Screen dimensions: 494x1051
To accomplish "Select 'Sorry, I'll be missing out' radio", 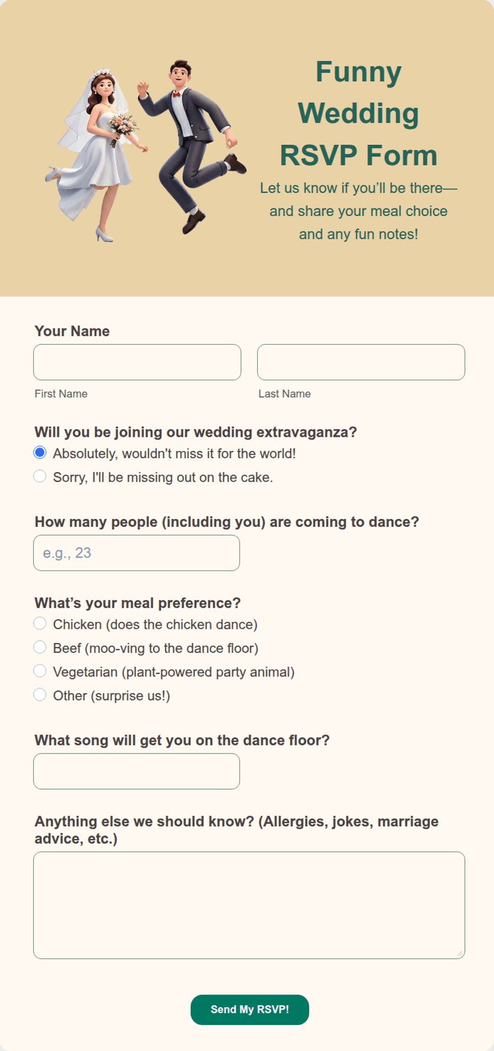I will [x=40, y=476].
